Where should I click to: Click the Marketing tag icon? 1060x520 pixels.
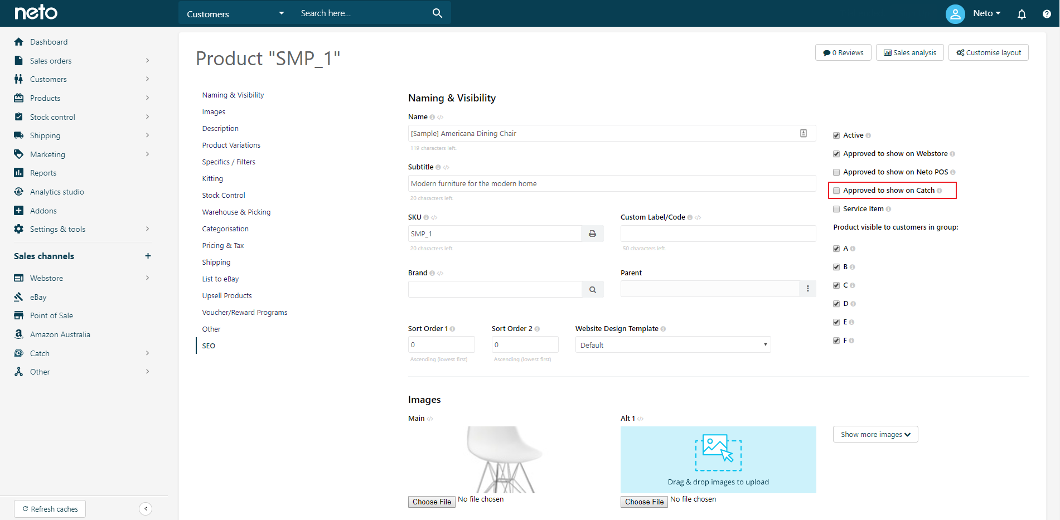(19, 154)
